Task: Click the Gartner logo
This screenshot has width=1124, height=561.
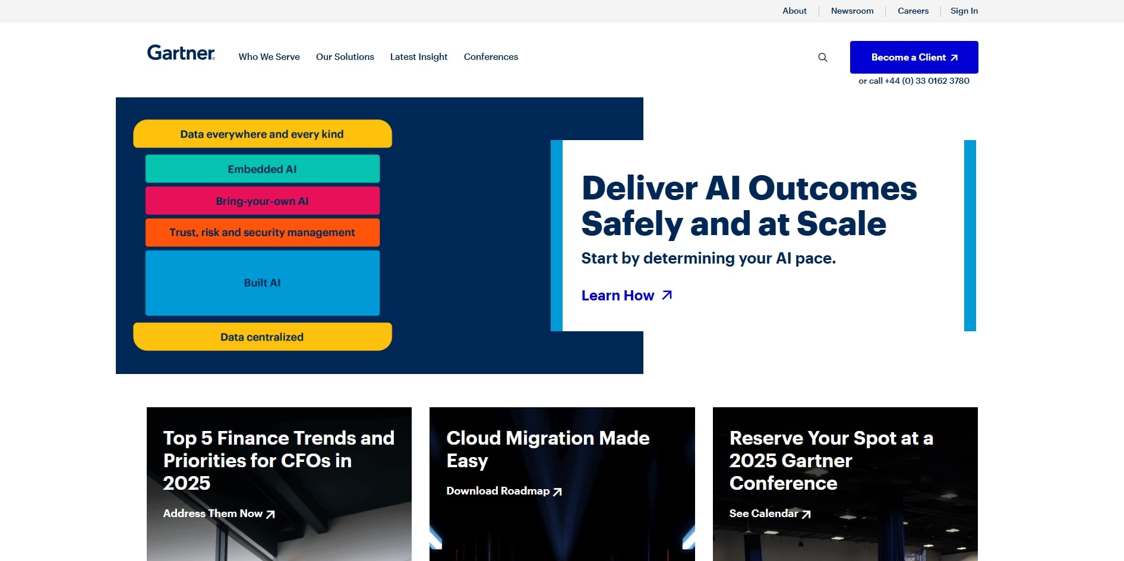Action: (x=181, y=53)
